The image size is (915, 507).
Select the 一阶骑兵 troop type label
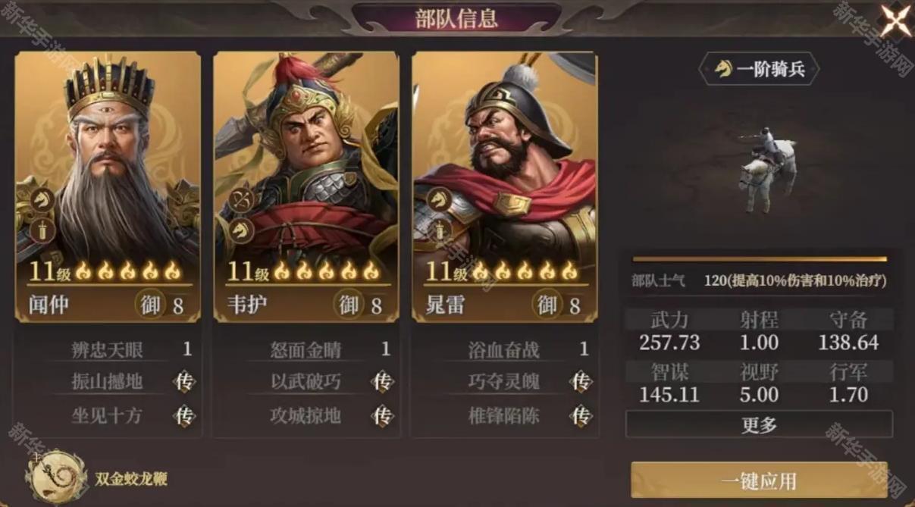click(x=758, y=70)
